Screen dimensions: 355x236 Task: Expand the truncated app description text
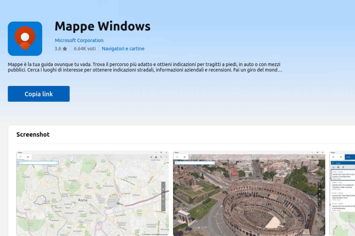pos(279,70)
